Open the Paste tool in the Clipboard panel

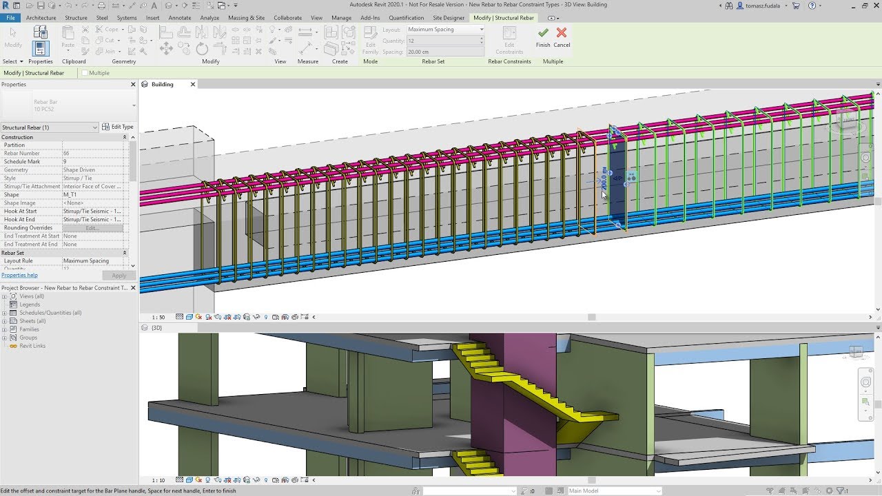(x=67, y=38)
